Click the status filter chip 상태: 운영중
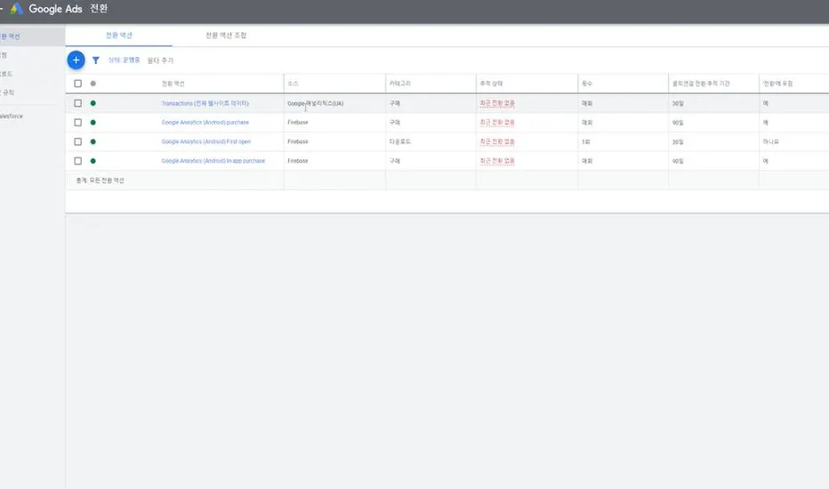Viewport: 829px width, 489px height. [x=125, y=60]
